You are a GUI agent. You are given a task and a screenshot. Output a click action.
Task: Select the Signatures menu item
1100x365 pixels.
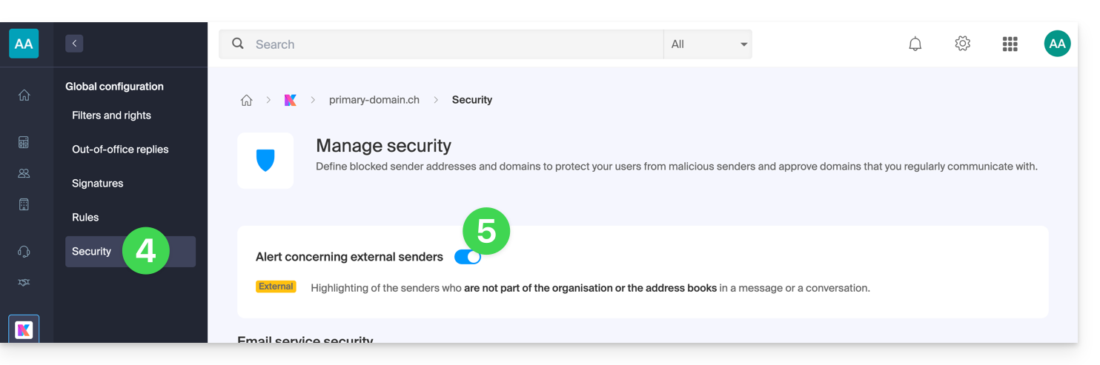click(x=98, y=184)
